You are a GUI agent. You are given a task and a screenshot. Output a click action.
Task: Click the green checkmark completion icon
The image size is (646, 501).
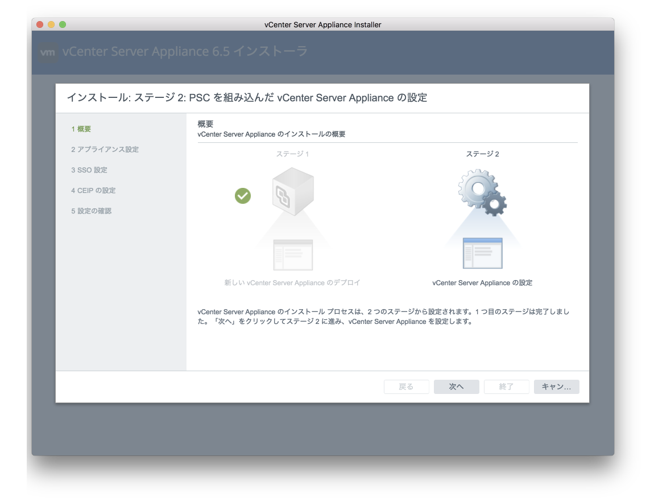243,196
